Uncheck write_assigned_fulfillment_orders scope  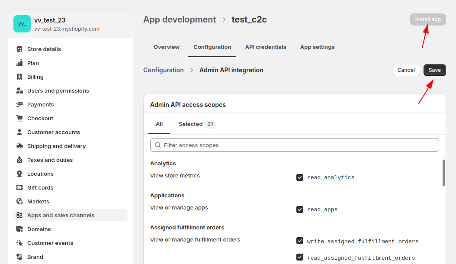[x=300, y=241]
